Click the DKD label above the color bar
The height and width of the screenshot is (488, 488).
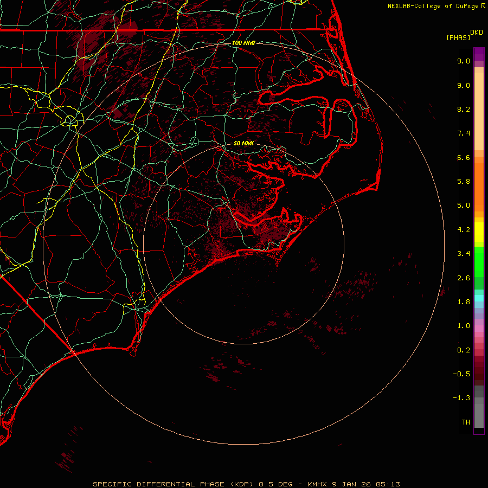(x=476, y=32)
